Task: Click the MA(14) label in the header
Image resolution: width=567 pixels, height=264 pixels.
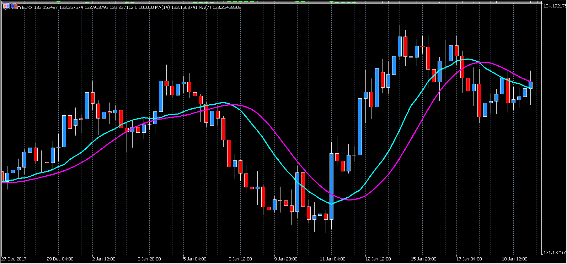Action: pos(162,7)
